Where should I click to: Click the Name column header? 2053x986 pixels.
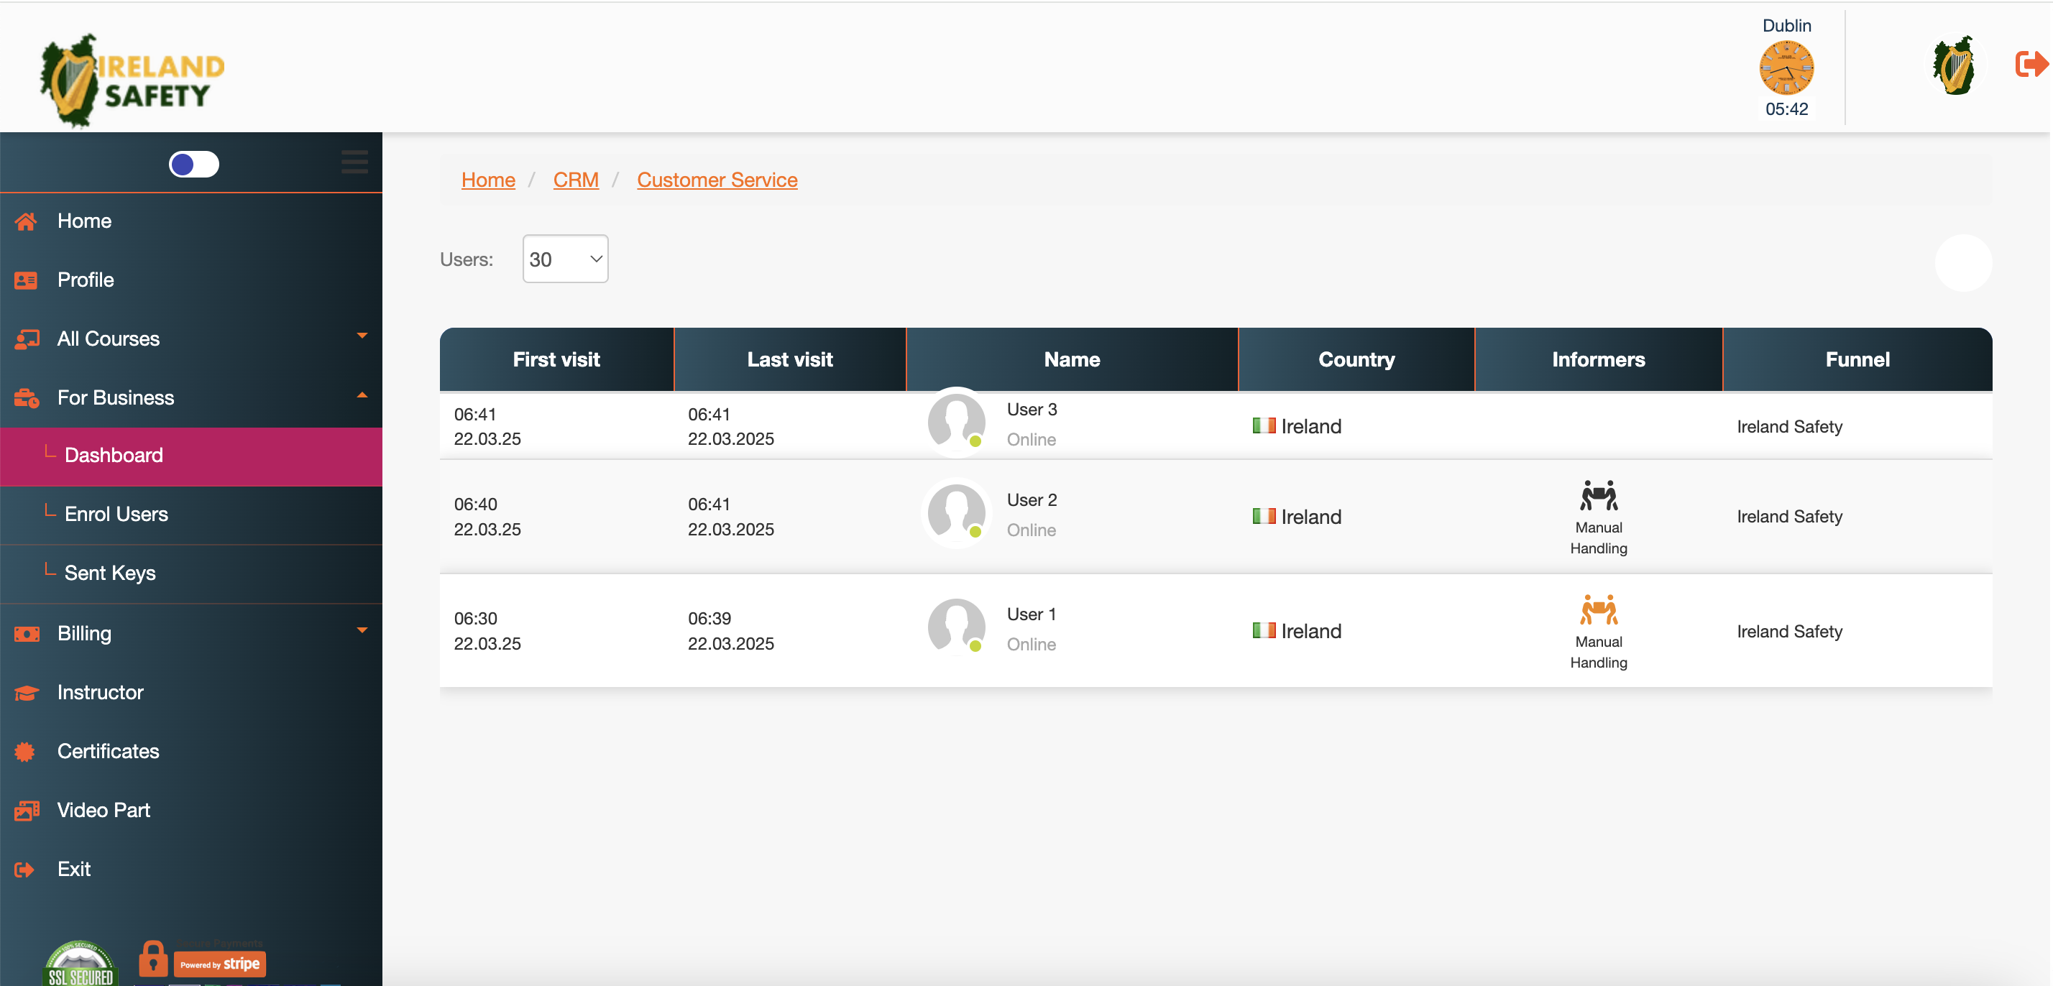(1072, 359)
